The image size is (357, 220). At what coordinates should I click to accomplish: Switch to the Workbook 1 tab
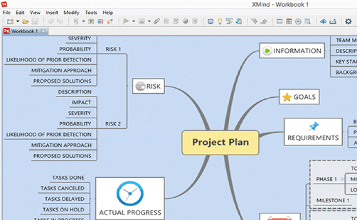click(x=24, y=31)
